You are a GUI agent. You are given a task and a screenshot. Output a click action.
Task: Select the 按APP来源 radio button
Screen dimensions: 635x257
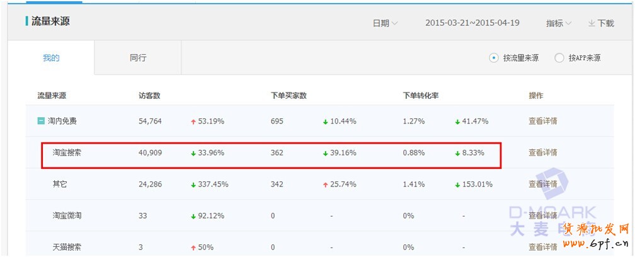559,58
